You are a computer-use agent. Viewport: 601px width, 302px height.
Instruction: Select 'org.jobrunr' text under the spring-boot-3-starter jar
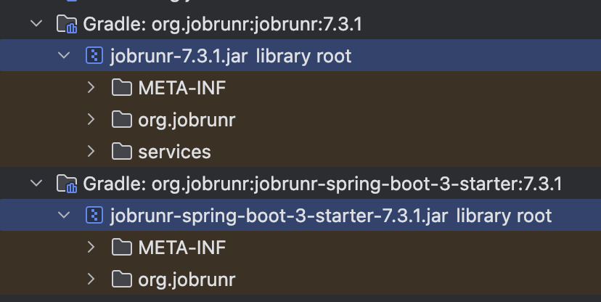tap(187, 279)
